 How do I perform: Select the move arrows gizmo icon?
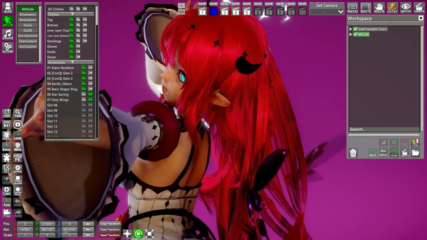127,234
